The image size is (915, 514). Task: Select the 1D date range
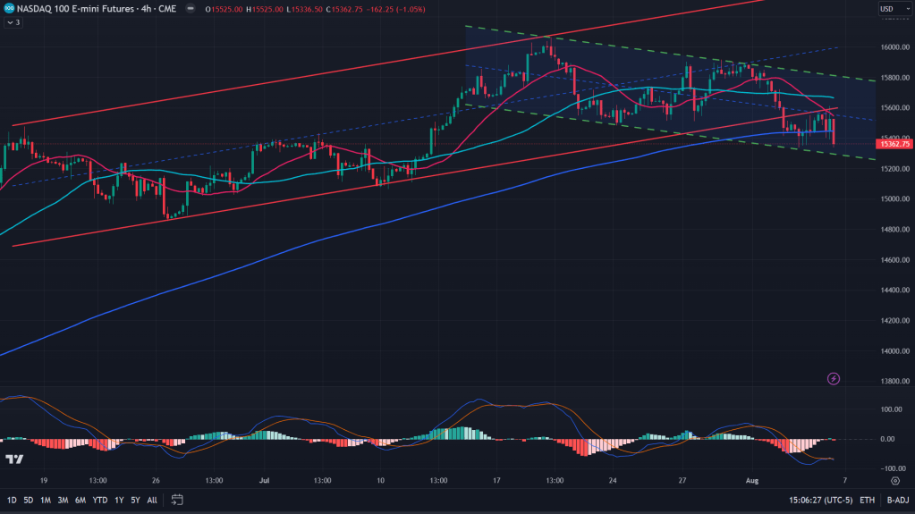tap(11, 499)
